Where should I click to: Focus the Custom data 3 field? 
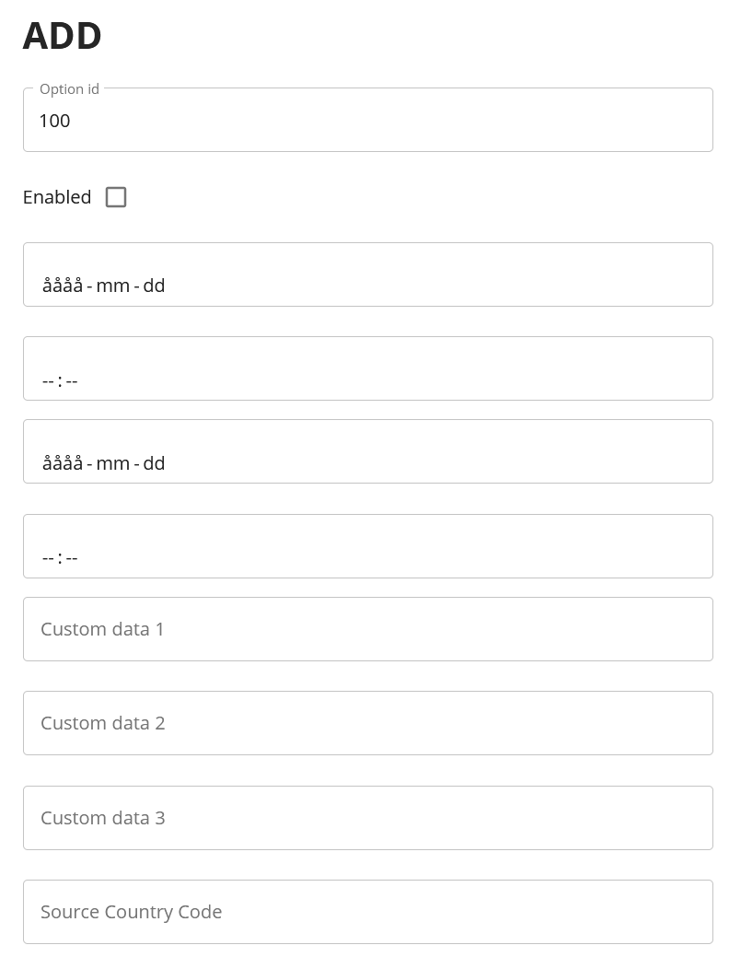(367, 818)
